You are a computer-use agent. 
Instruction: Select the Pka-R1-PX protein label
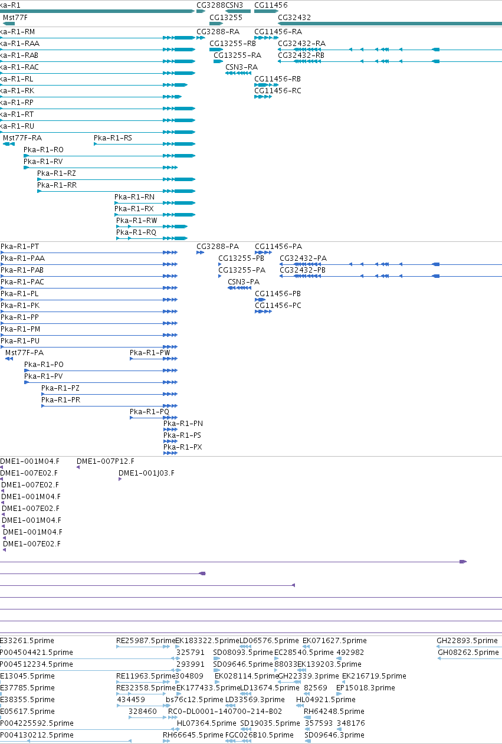(x=183, y=447)
